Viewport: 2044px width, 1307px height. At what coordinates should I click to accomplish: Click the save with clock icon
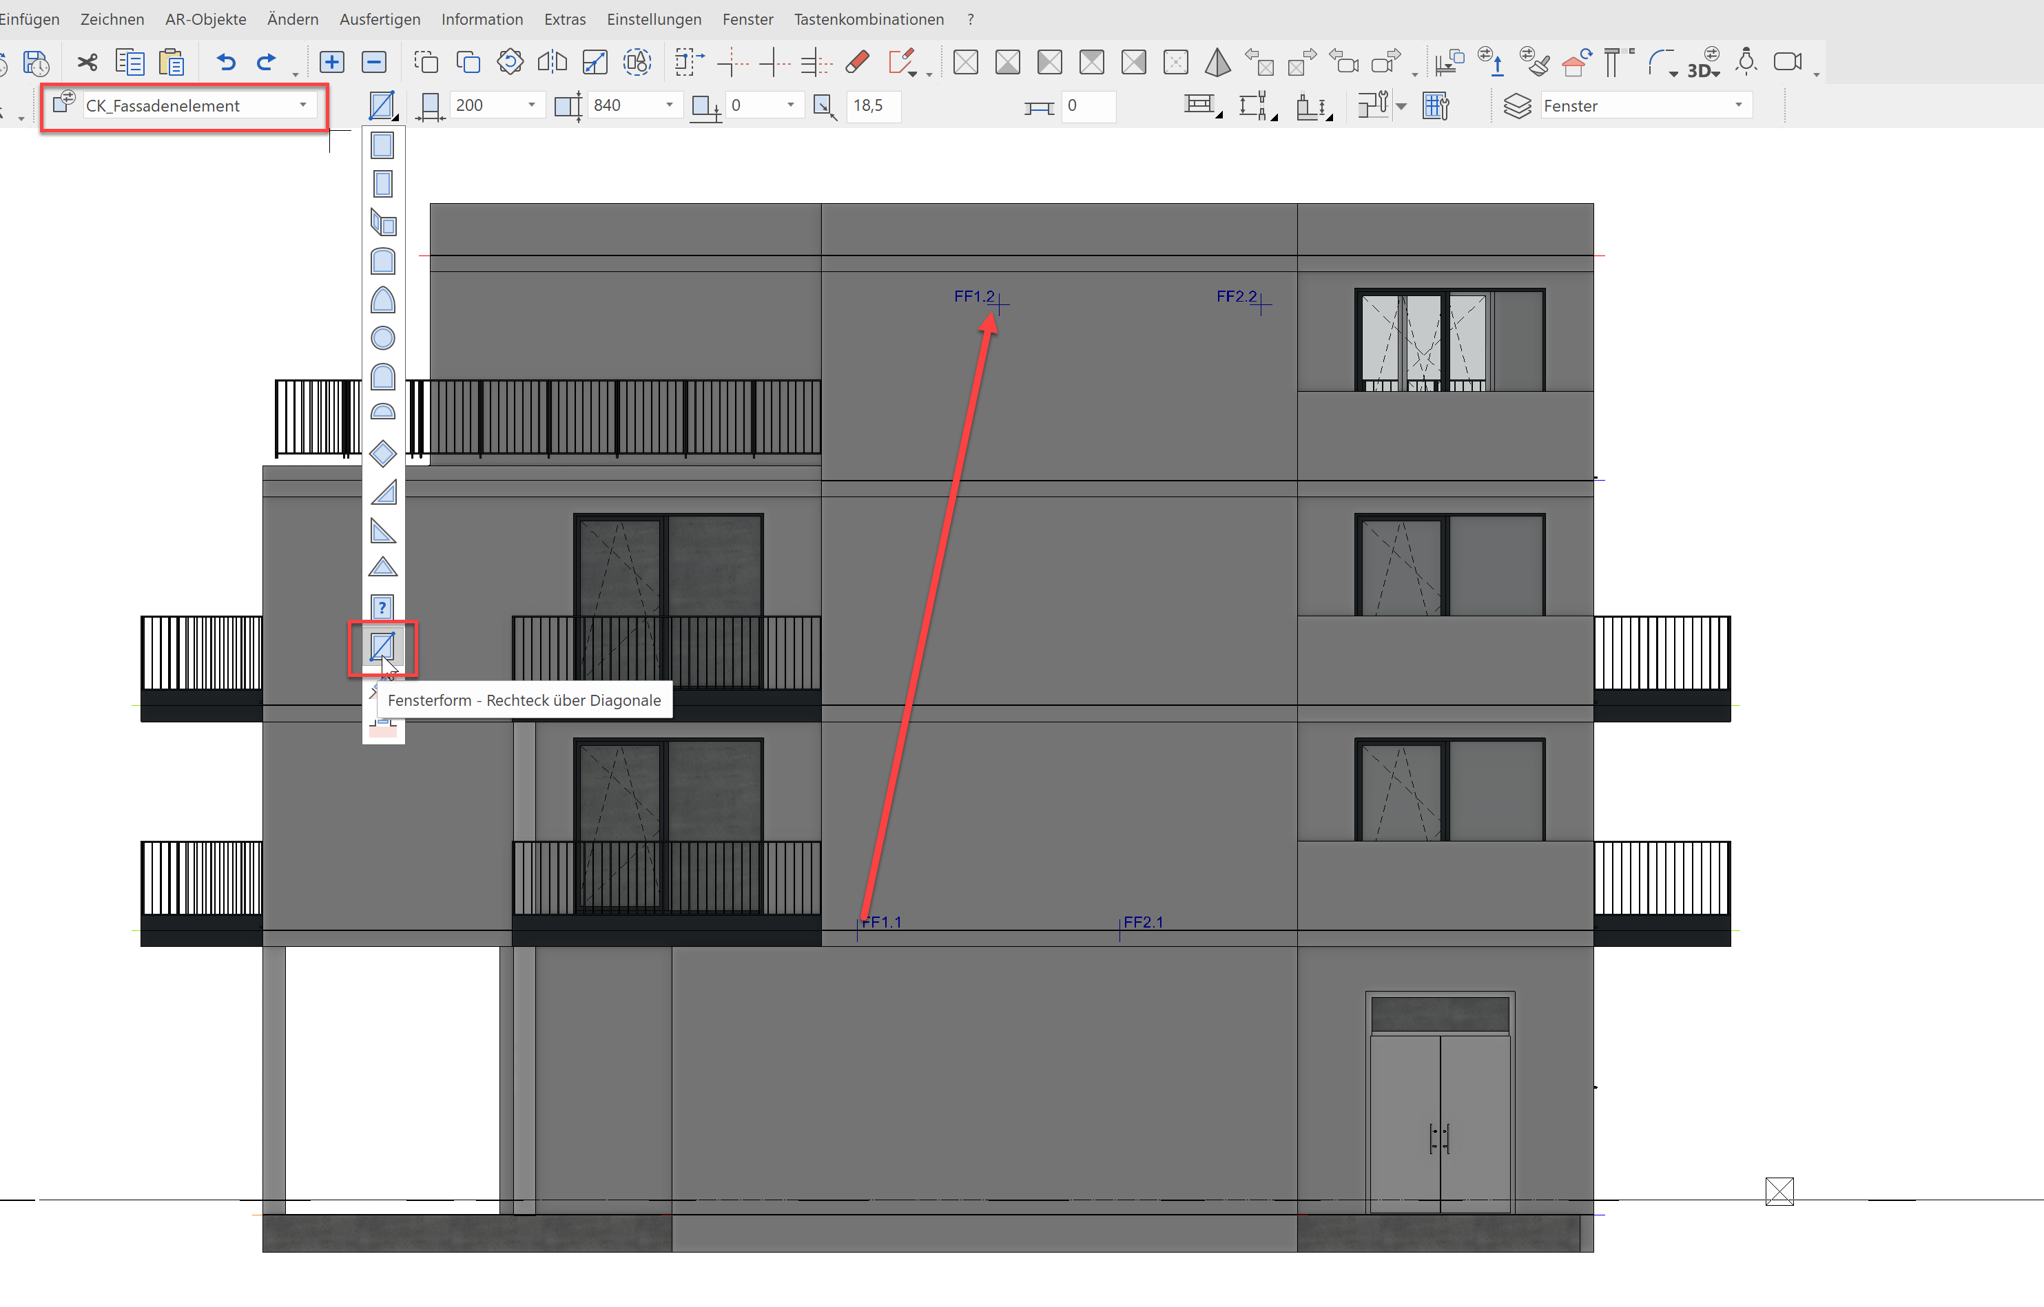[37, 63]
